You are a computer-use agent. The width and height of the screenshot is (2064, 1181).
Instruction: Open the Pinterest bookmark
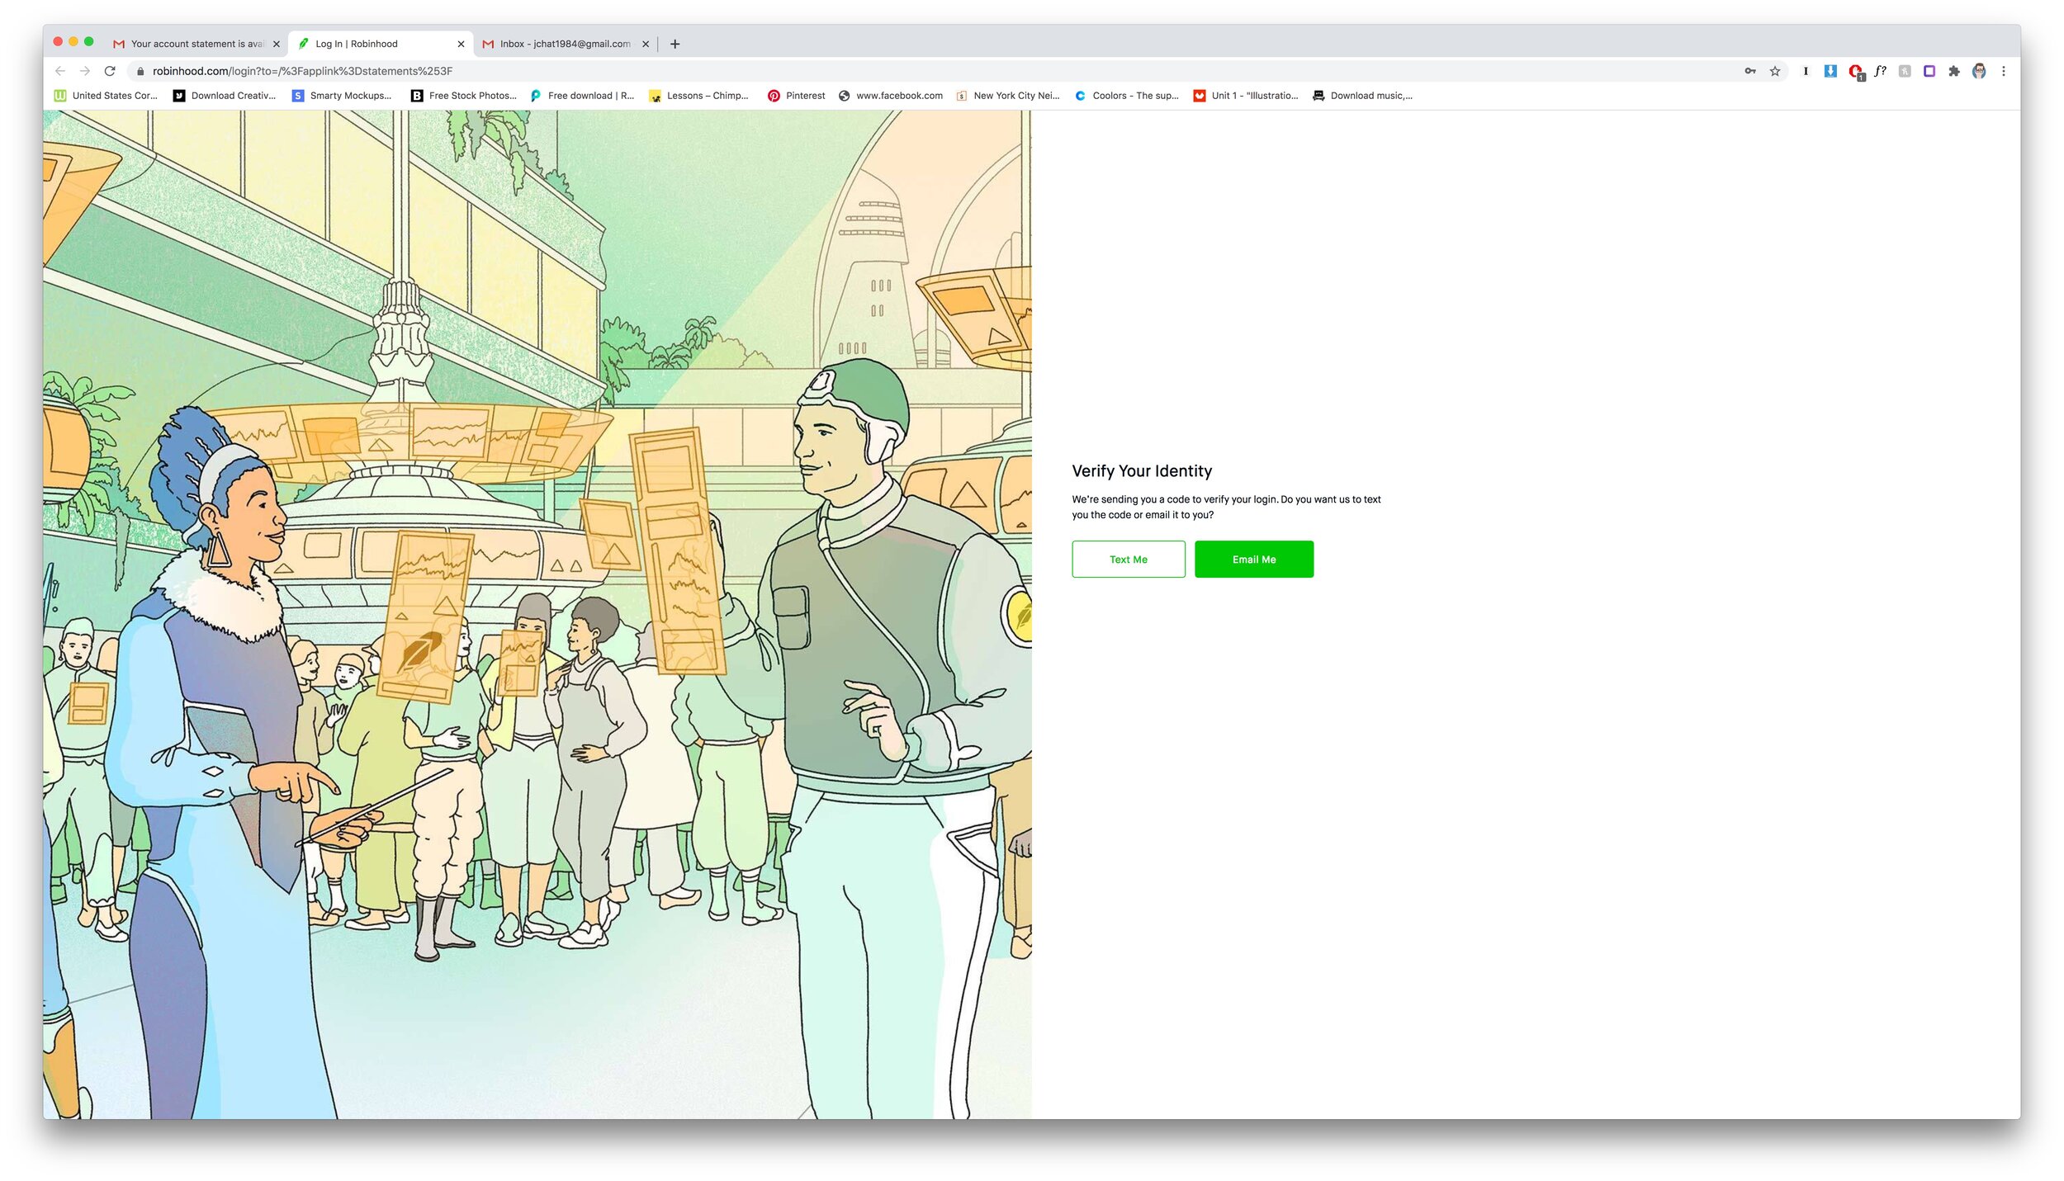(x=795, y=96)
